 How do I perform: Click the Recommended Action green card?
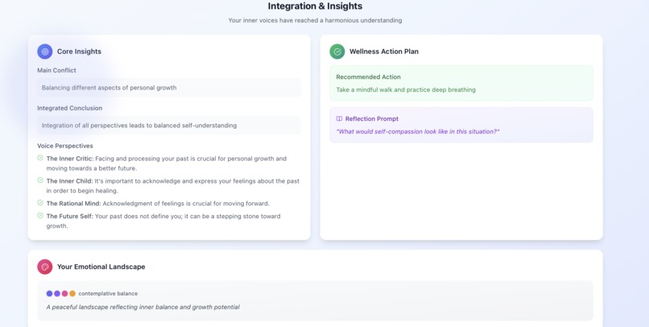(461, 83)
